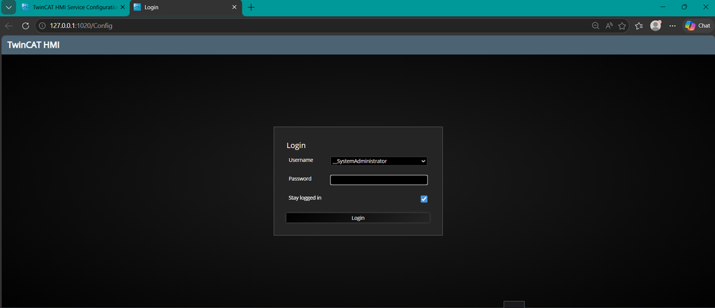Close the TwinCAT HMI Service Configuration tab

pos(122,7)
